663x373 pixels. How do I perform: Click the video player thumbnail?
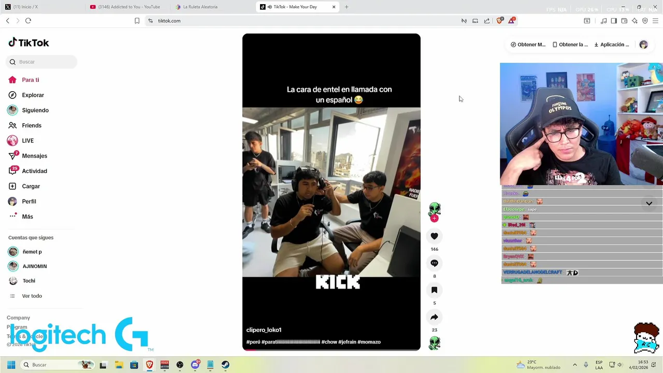[x=331, y=192]
